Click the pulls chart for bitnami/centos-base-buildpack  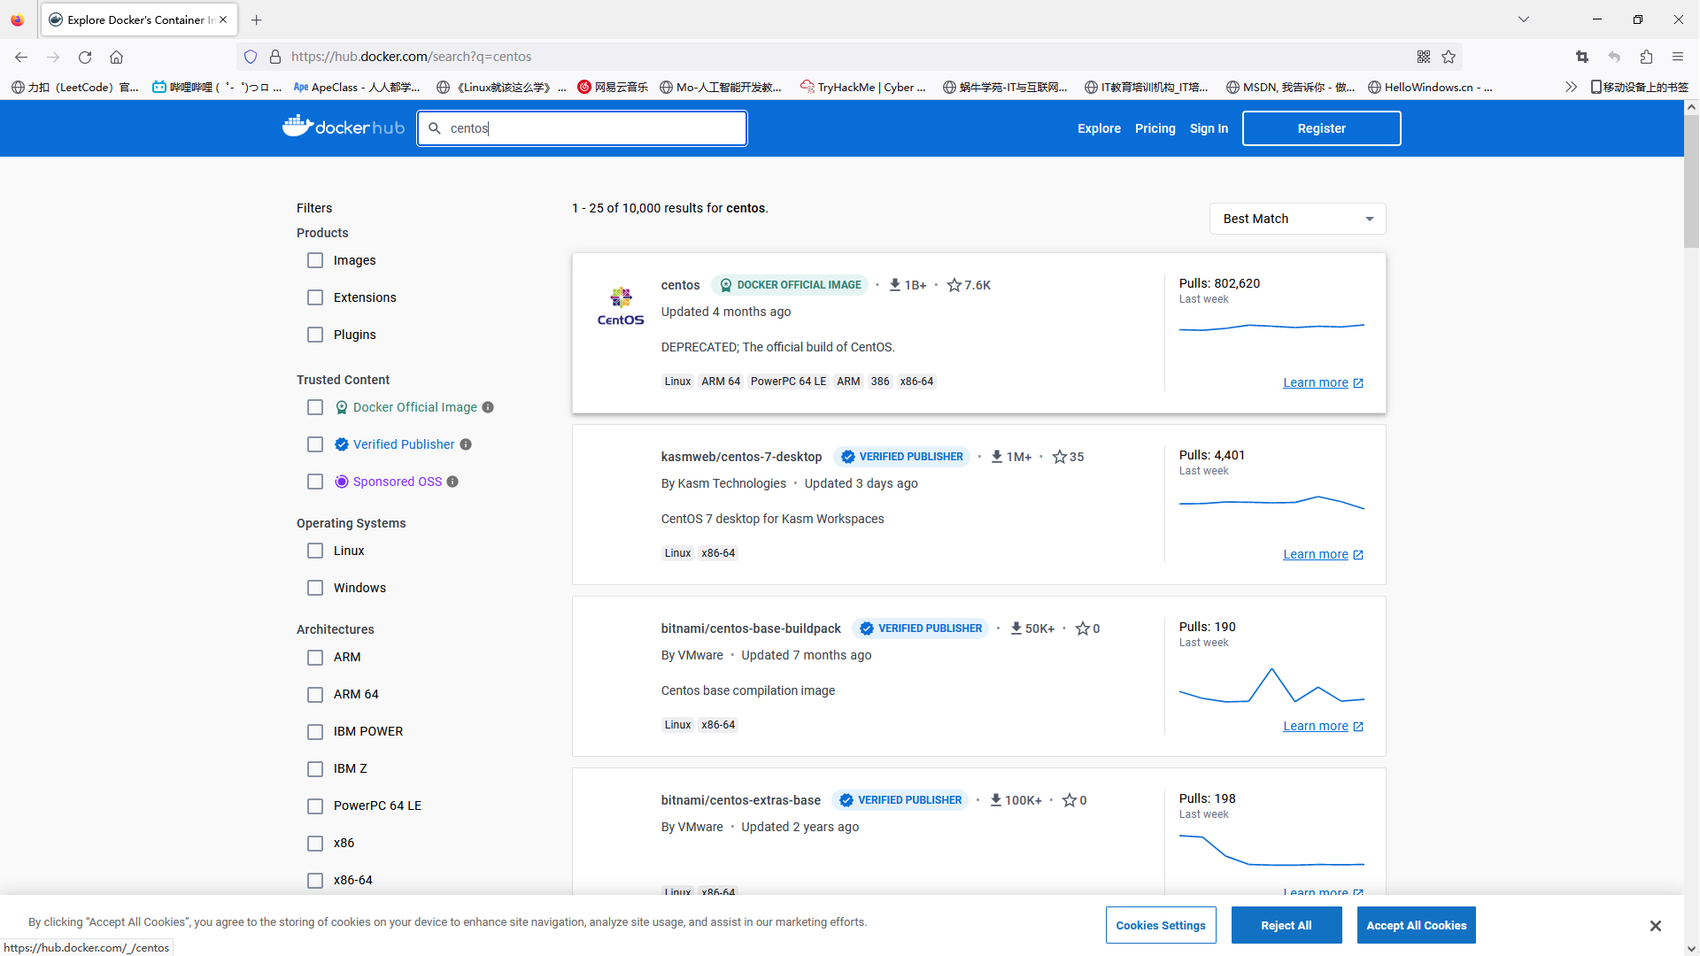pos(1271,686)
